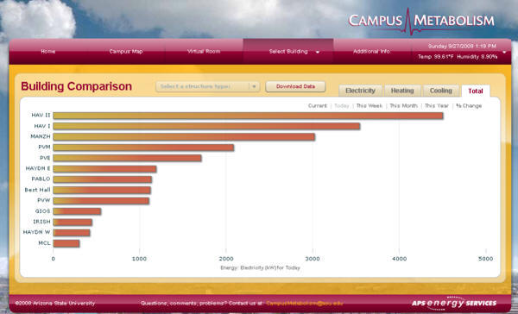Open the Select Building dropdown arrow
The height and width of the screenshot is (314, 518).
[318, 52]
